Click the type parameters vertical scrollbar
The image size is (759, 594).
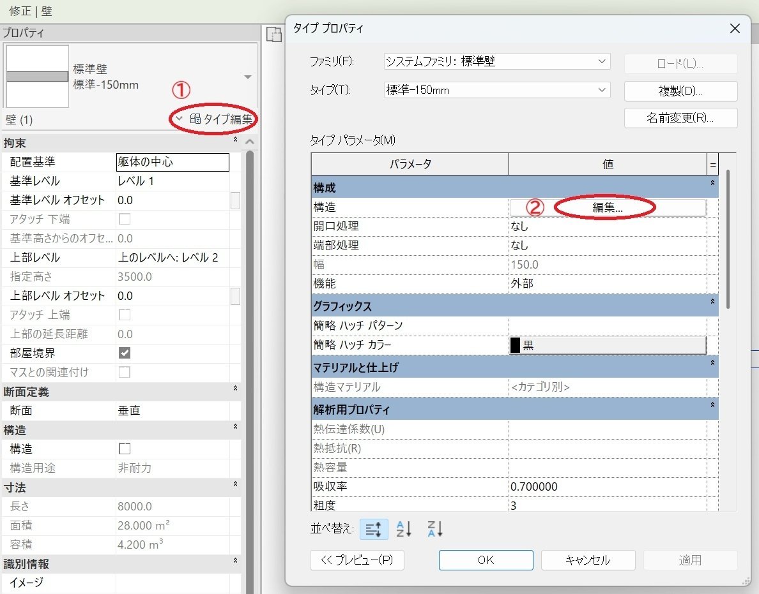tap(728, 239)
